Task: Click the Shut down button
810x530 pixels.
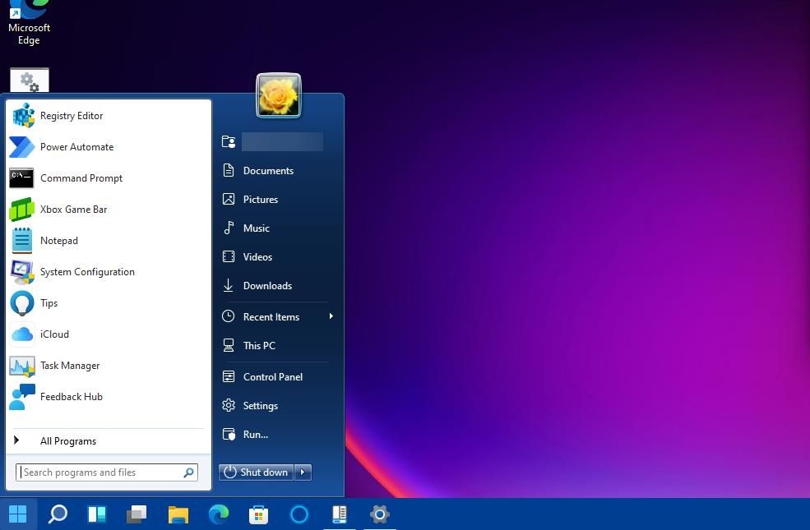Action: pos(256,472)
